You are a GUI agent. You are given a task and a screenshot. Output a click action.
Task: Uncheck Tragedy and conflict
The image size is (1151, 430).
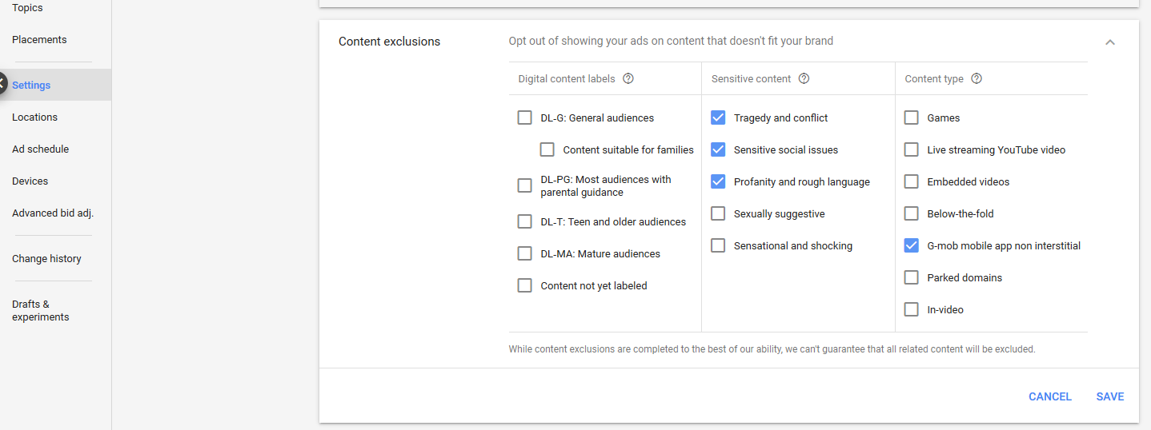[x=718, y=117]
